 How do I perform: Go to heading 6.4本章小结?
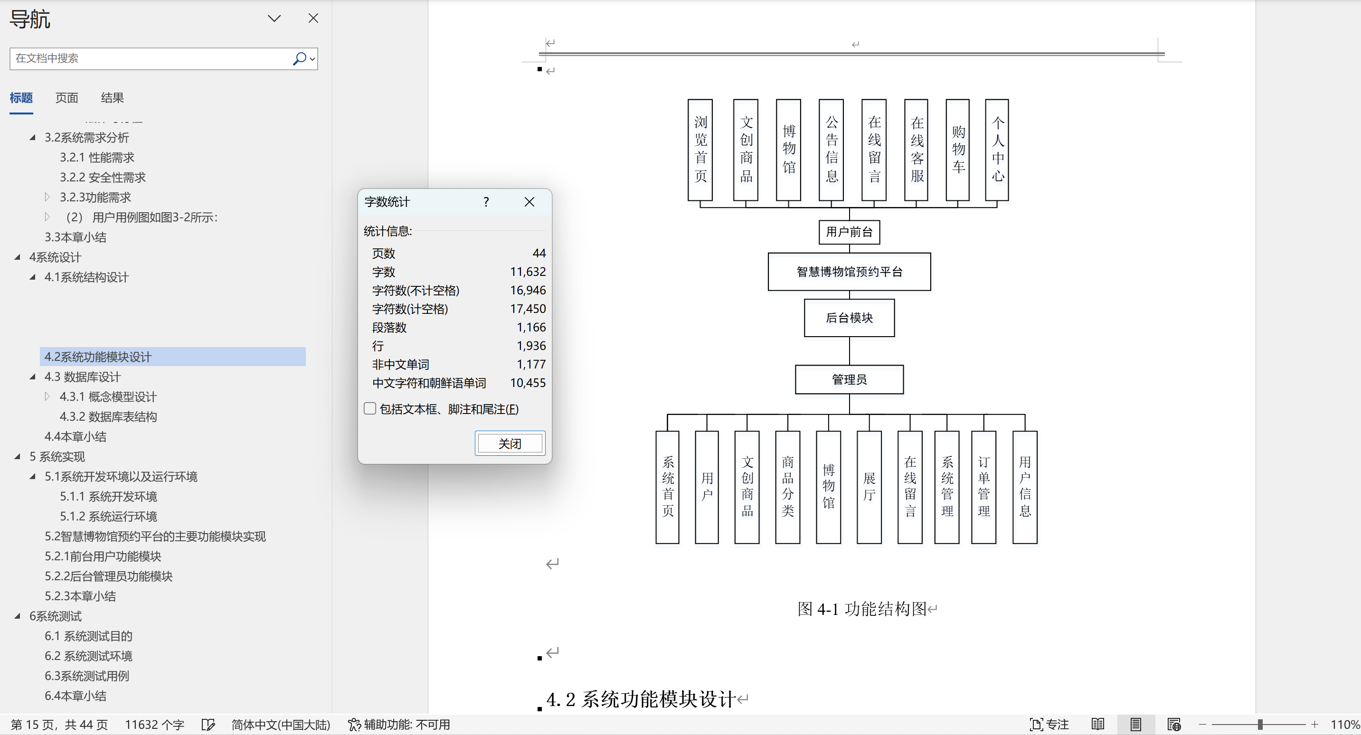point(76,696)
